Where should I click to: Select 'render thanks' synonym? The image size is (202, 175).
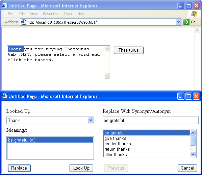point(147,144)
